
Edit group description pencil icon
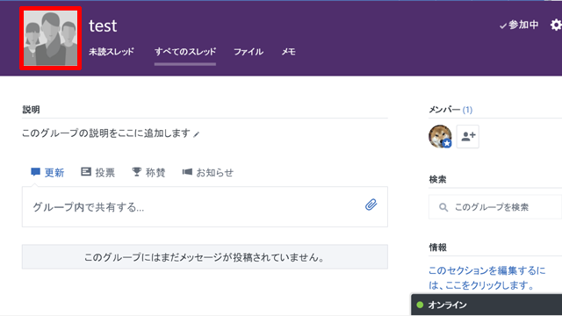click(196, 134)
